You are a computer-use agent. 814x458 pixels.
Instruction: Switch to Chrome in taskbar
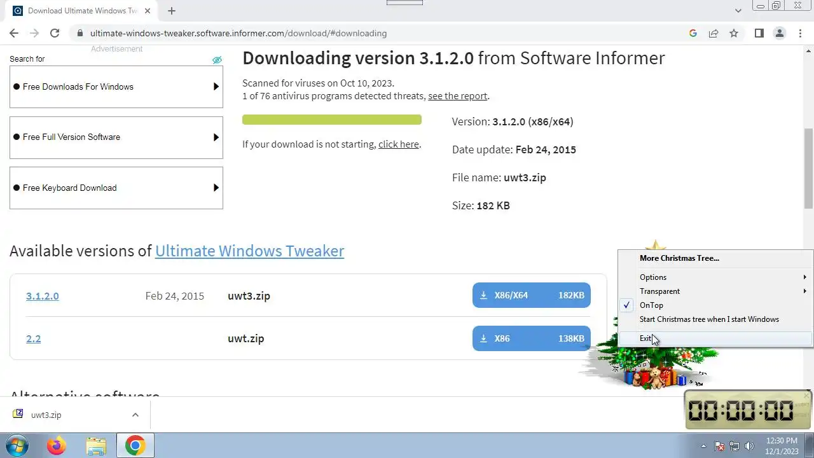coord(135,446)
